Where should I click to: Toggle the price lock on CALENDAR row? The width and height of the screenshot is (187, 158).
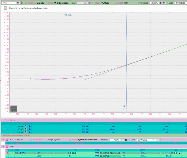click(180, 153)
